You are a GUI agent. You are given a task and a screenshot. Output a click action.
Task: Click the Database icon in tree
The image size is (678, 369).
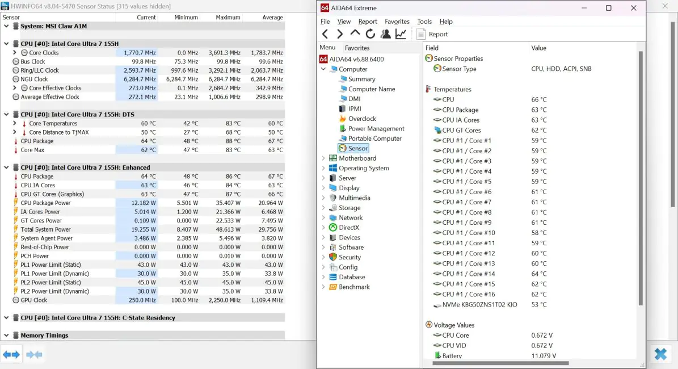pyautogui.click(x=333, y=277)
